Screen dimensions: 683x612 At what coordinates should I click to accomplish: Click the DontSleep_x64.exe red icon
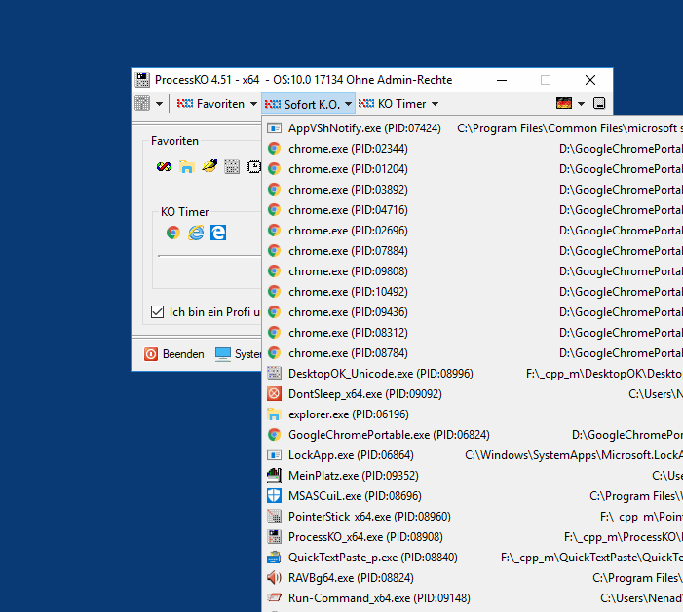coord(274,394)
